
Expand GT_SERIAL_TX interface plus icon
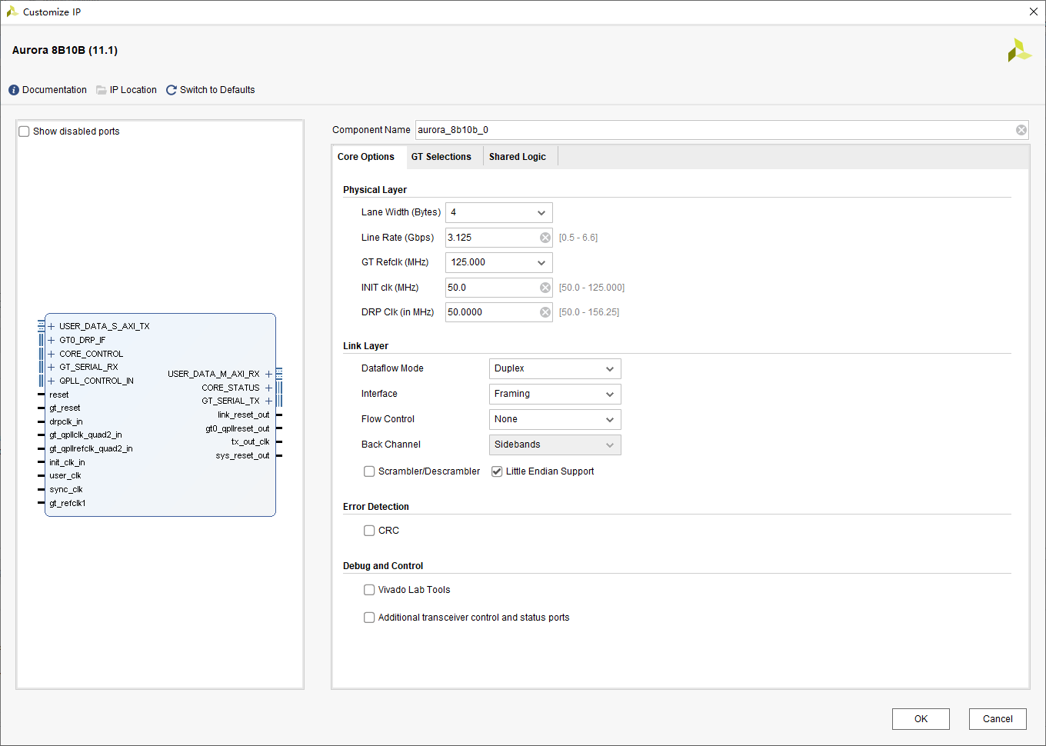point(268,401)
